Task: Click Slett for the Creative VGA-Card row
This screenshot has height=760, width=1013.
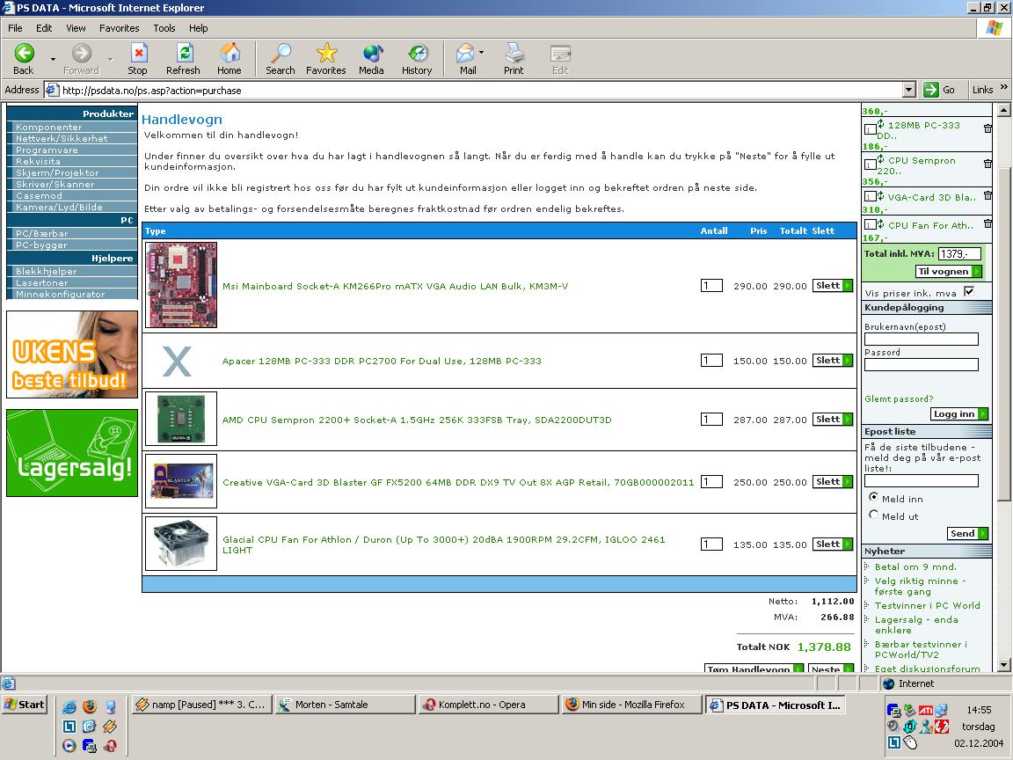Action: coord(832,482)
